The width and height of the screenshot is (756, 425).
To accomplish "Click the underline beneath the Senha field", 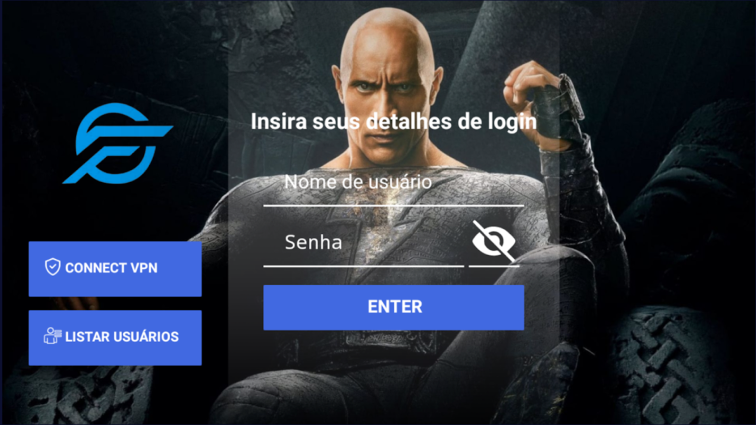I will click(x=364, y=266).
